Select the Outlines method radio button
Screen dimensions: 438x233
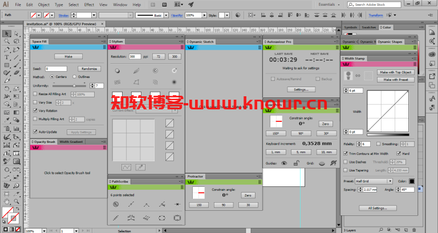74,77
